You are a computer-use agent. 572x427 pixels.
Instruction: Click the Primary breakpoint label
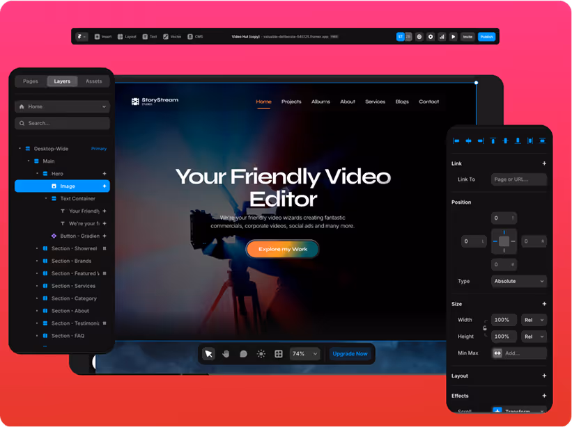click(x=99, y=149)
